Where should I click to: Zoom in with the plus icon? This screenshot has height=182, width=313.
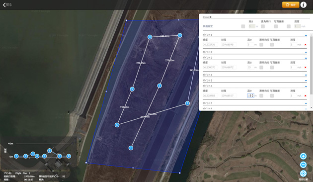point(303,156)
